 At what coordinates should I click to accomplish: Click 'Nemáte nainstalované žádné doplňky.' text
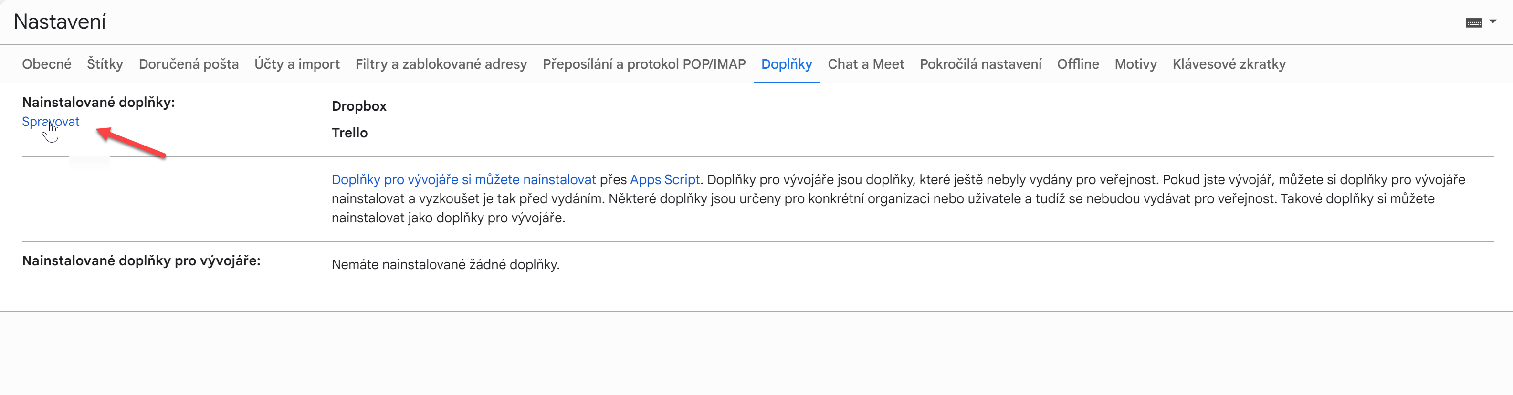(x=445, y=265)
